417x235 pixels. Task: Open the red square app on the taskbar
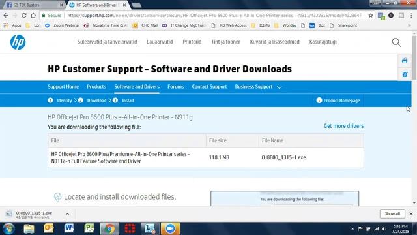130,228
